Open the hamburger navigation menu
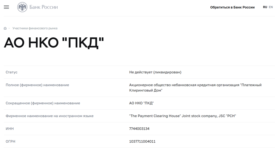The width and height of the screenshot is (275, 148). coord(6,7)
